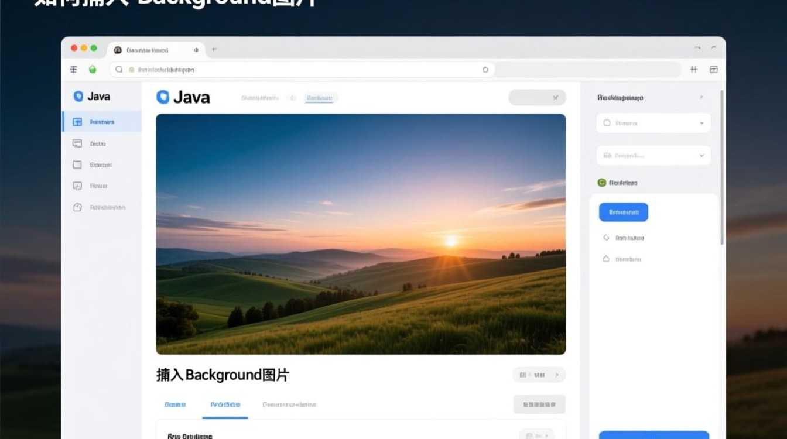Collapse the right panel using its corner chevron

[x=701, y=97]
